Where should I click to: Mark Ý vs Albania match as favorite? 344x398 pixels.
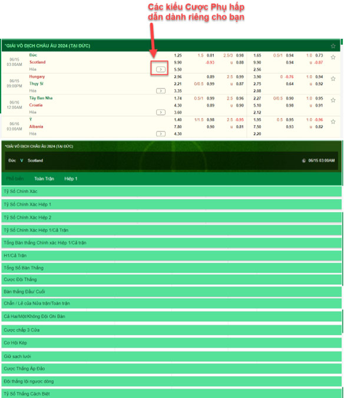[333, 121]
